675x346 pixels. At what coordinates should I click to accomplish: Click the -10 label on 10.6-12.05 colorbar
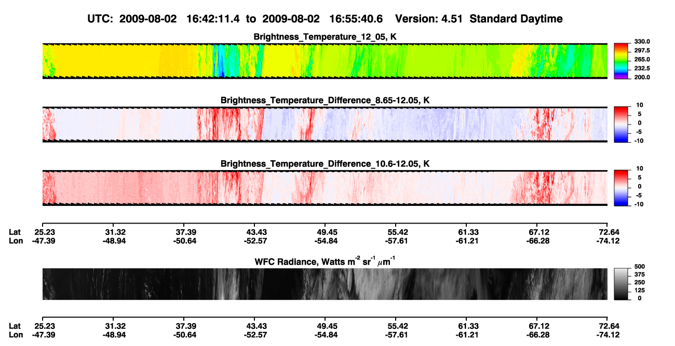click(638, 204)
